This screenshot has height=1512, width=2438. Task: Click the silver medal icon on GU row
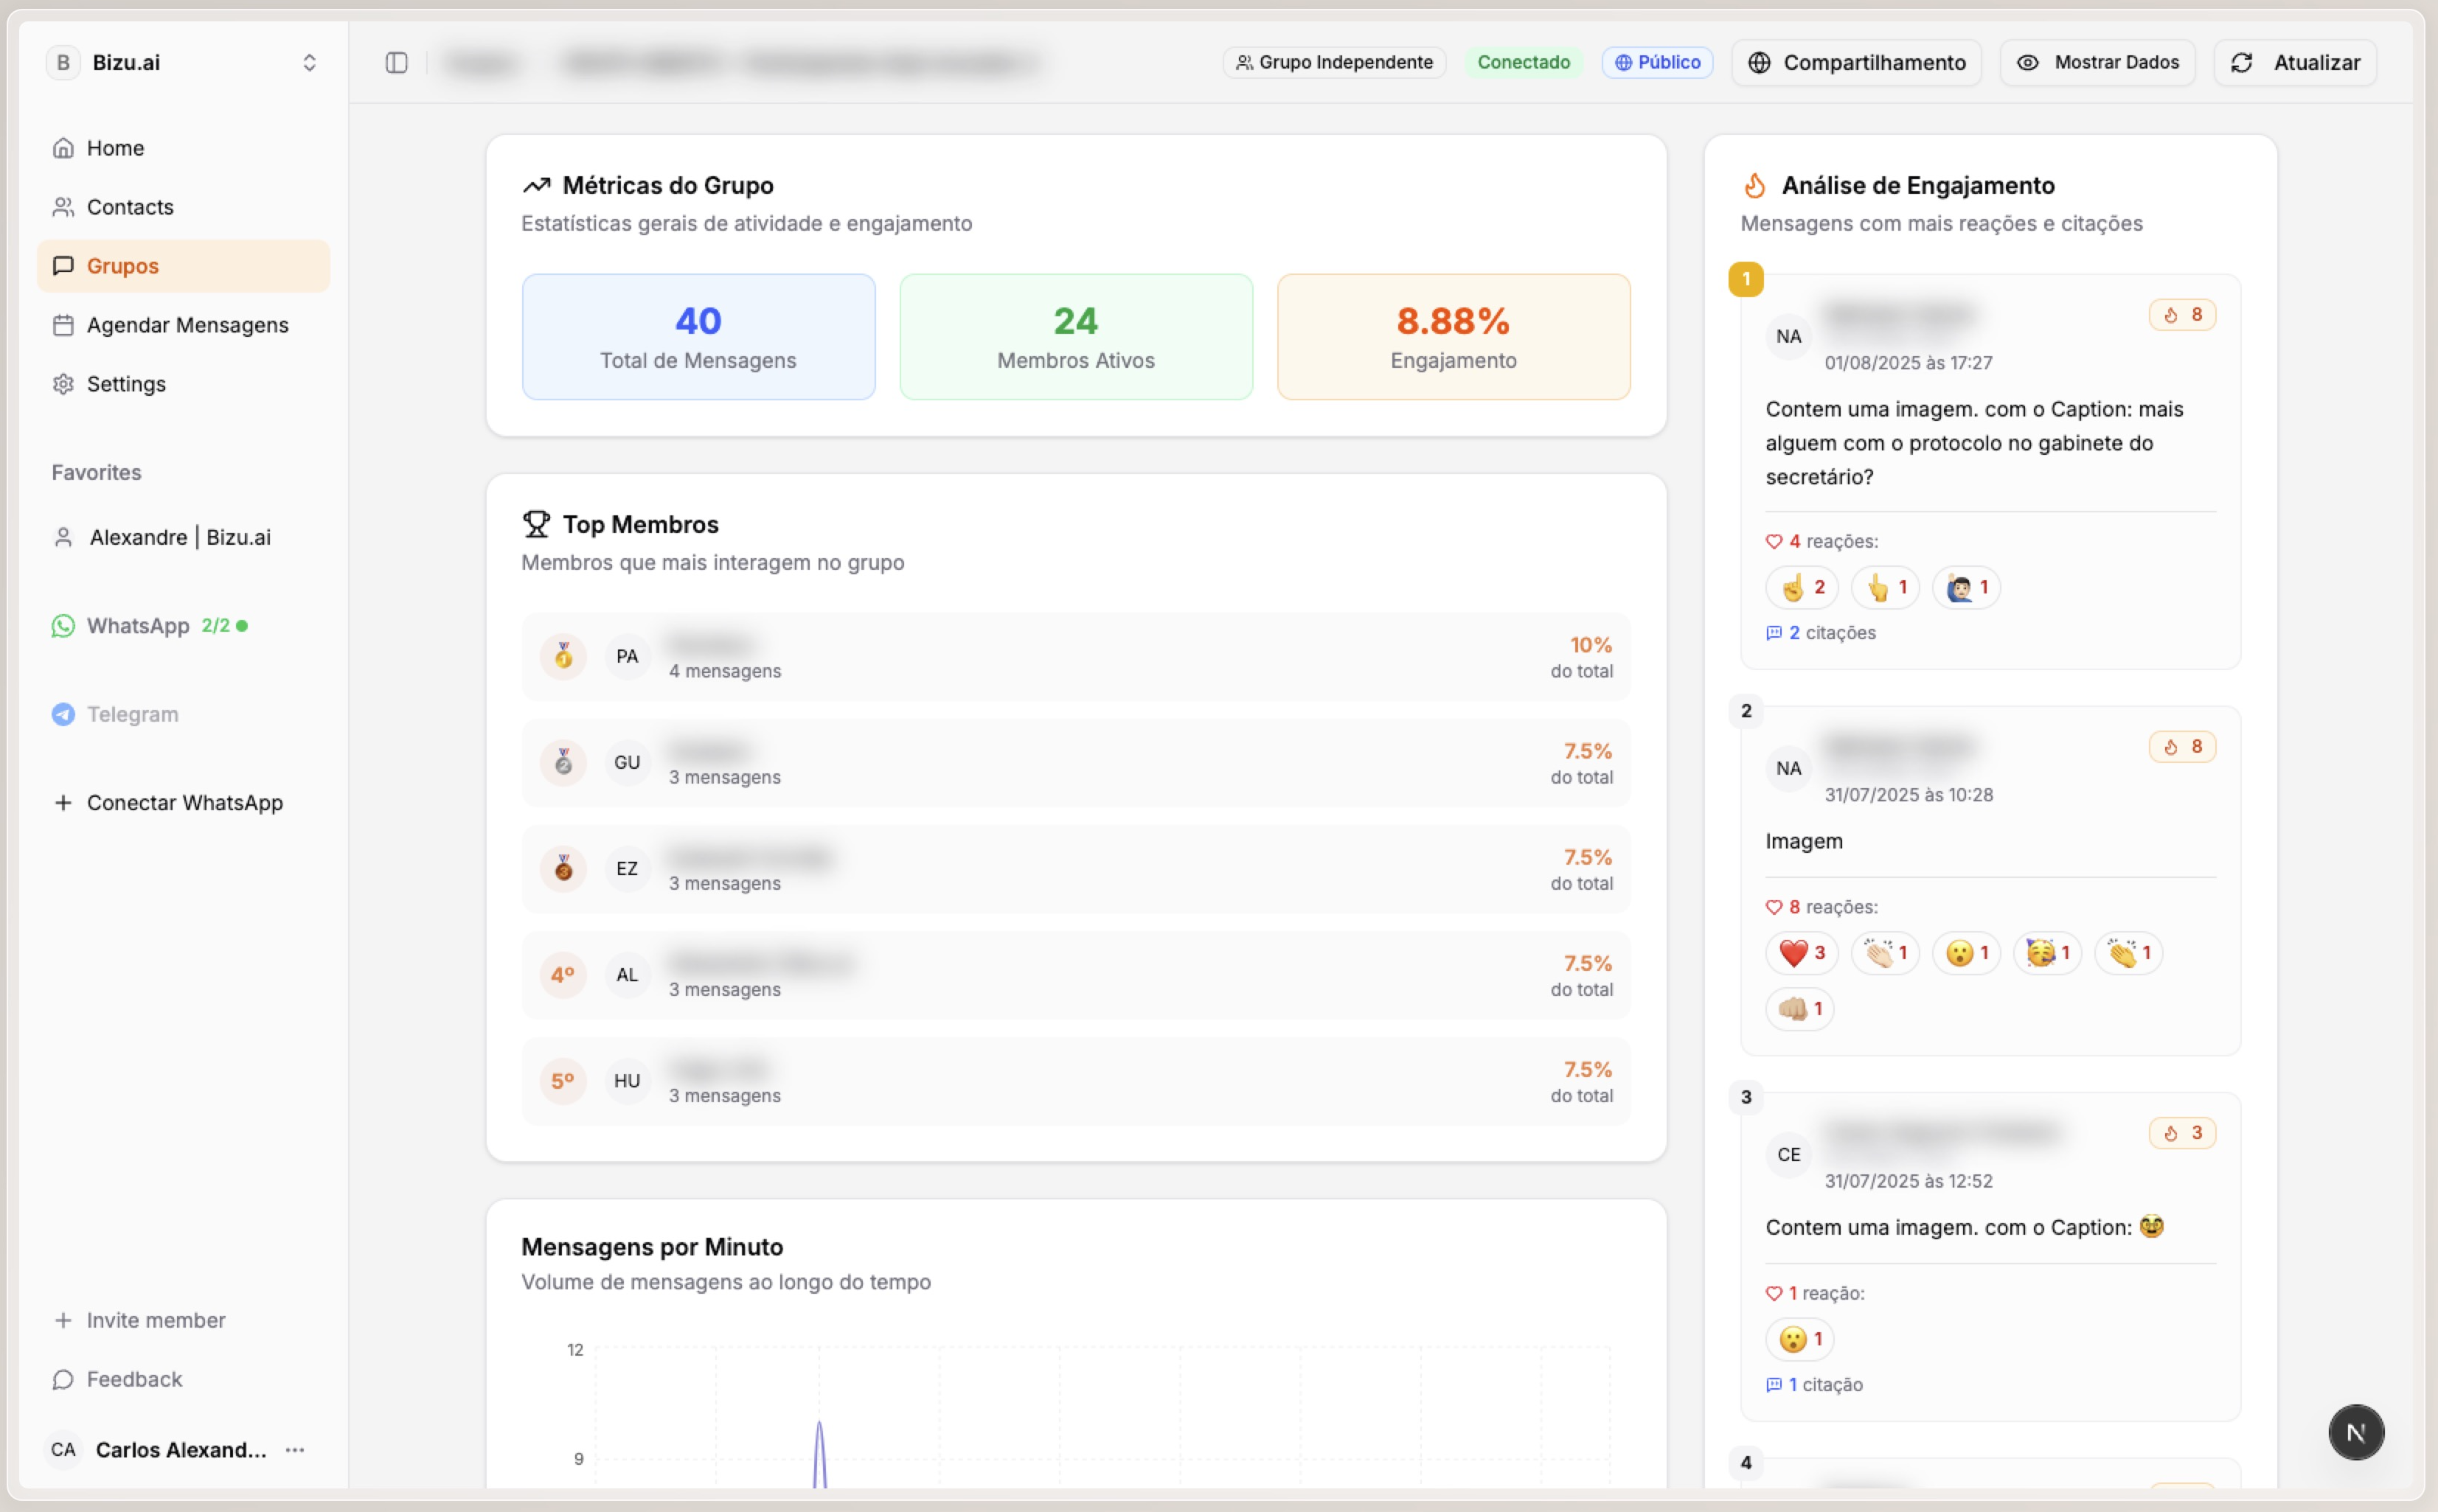click(563, 762)
